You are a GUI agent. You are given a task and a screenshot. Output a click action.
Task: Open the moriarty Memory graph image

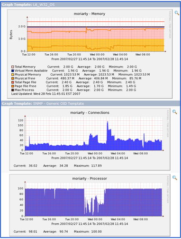click(x=90, y=54)
